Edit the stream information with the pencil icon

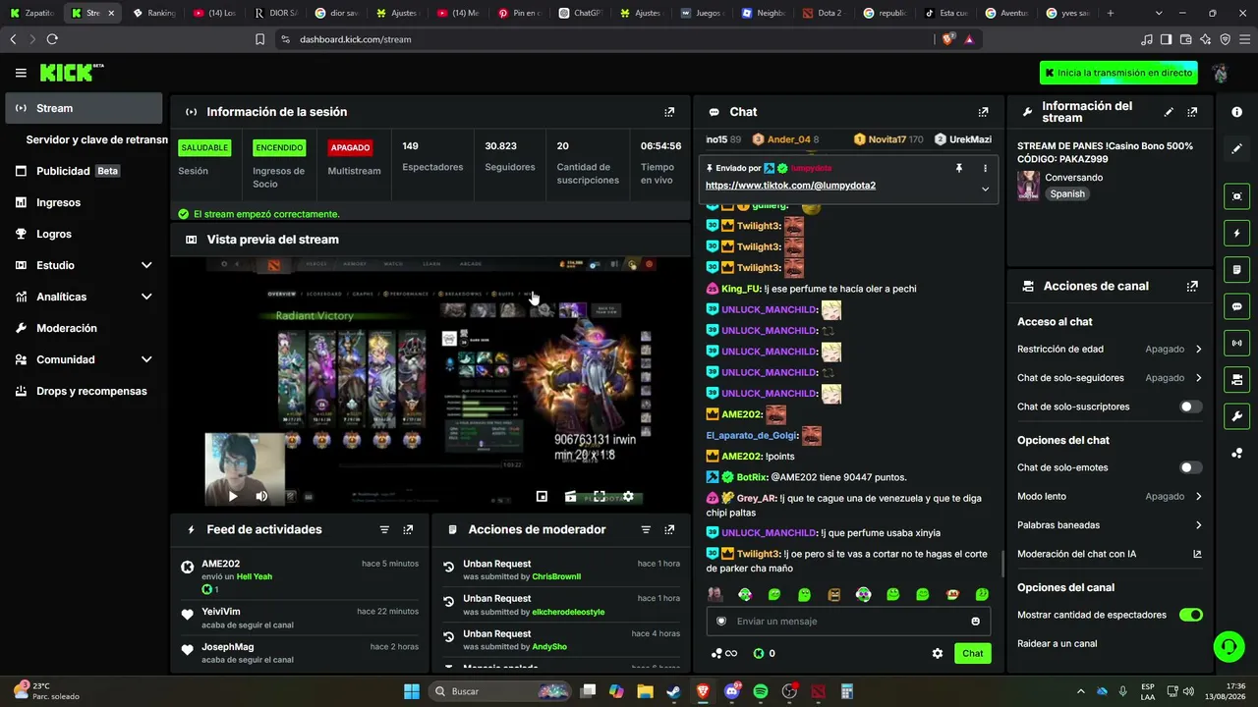point(1169,112)
